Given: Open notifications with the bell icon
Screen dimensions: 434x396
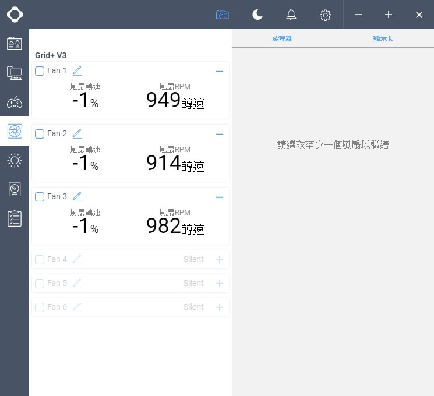Looking at the screenshot, I should tap(291, 15).
